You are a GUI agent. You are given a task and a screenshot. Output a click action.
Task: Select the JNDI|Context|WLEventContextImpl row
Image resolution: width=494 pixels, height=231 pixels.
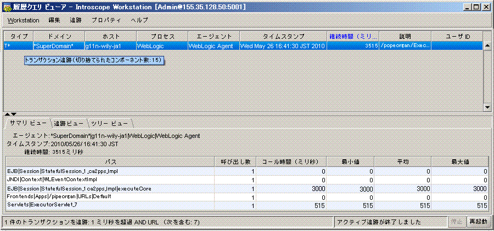pos(248,180)
